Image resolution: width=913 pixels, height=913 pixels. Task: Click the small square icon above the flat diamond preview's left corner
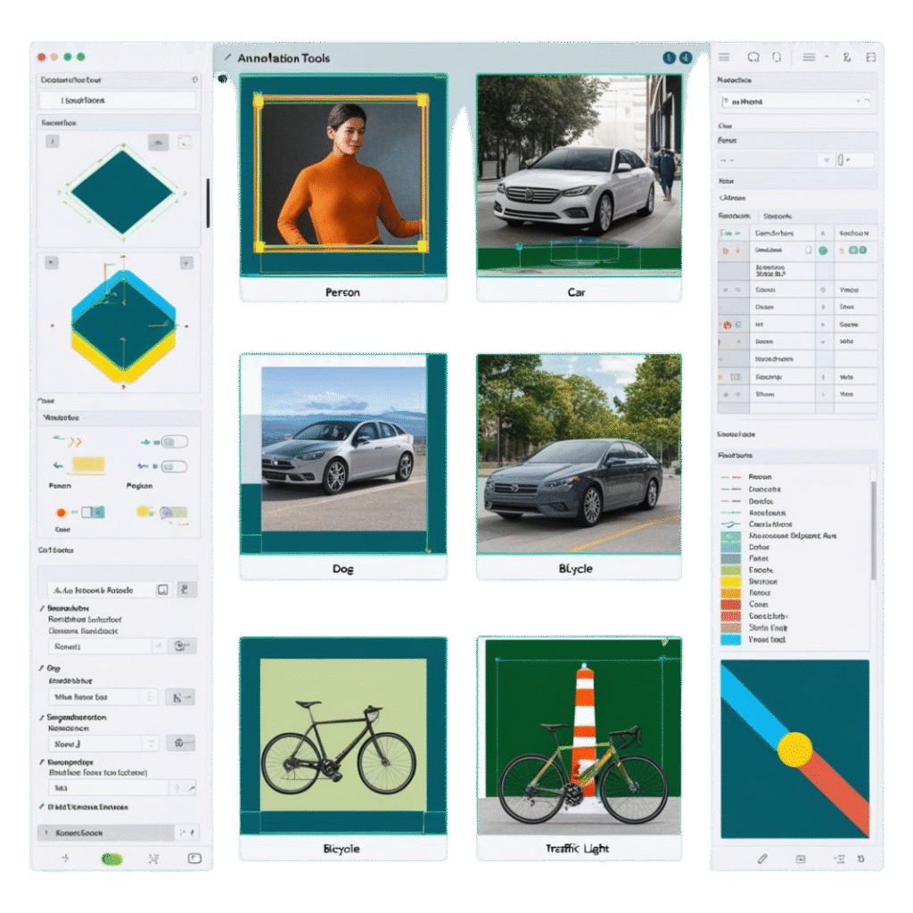(53, 141)
